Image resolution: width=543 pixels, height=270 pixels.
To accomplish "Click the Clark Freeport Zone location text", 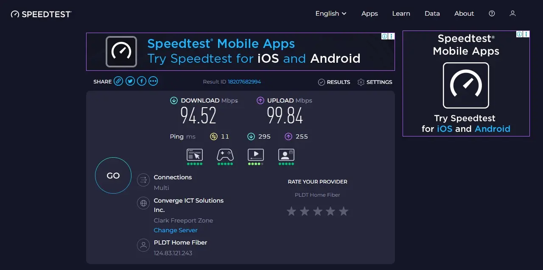I will [183, 220].
